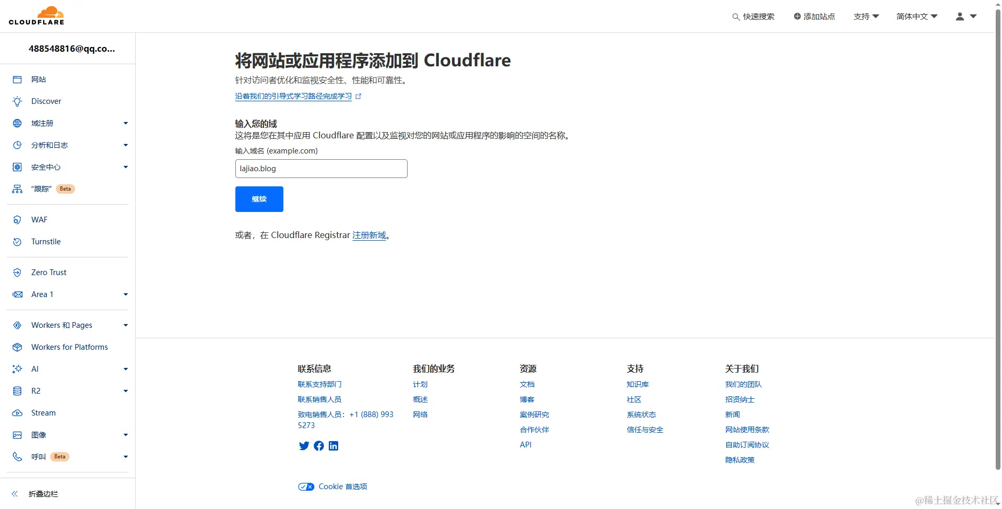The height and width of the screenshot is (509, 1002).
Task: Open the Twitter footer link
Action: [x=304, y=446]
